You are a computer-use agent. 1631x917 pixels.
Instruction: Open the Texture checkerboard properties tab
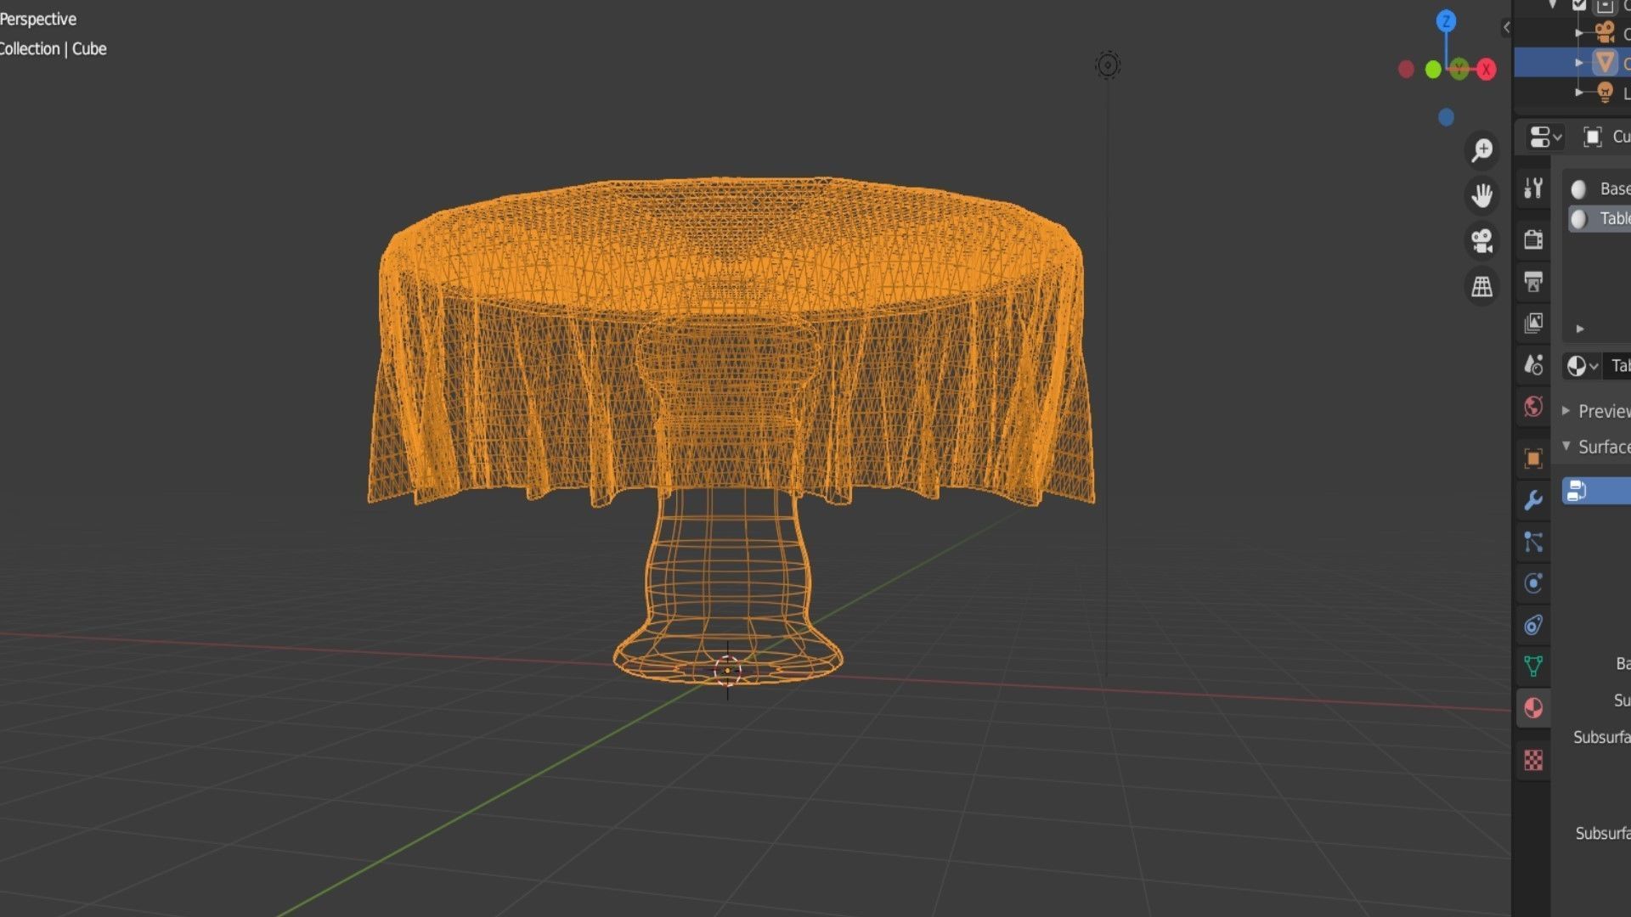(1533, 760)
